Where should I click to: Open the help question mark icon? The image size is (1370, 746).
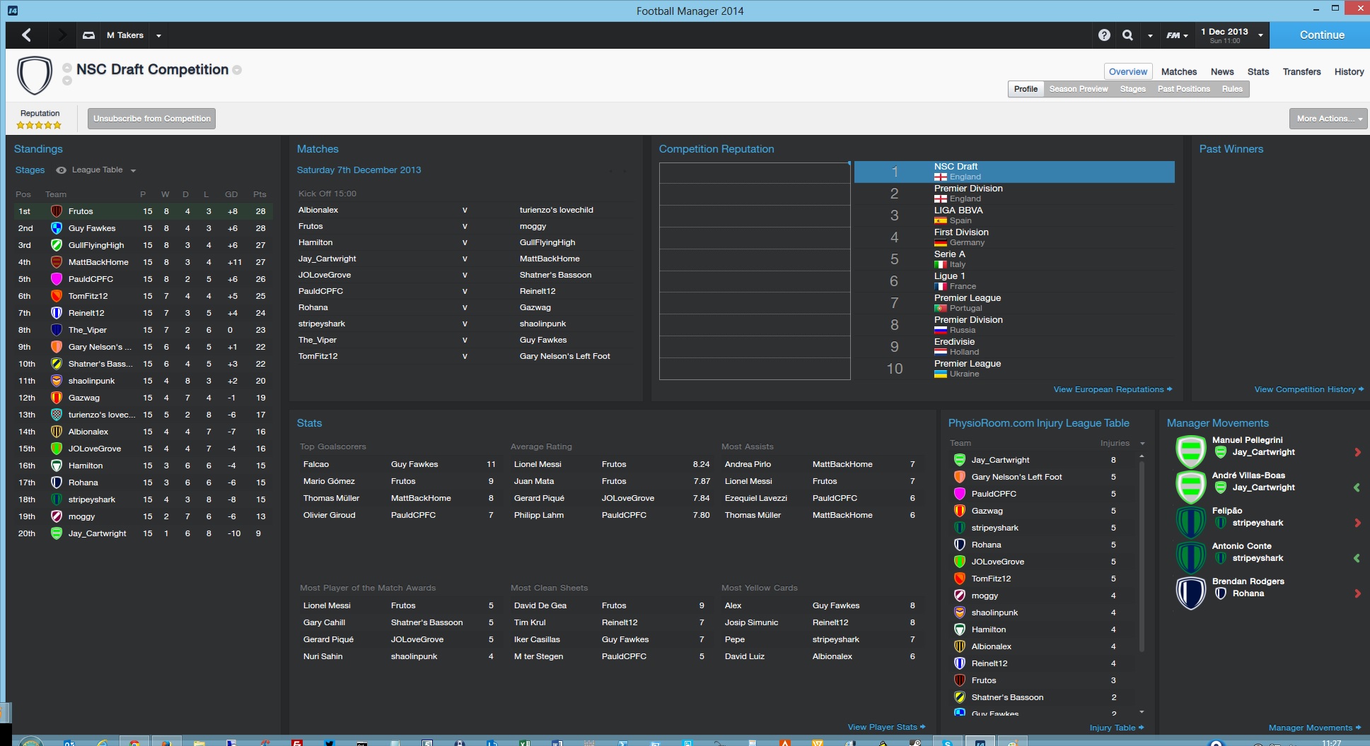pos(1104,35)
